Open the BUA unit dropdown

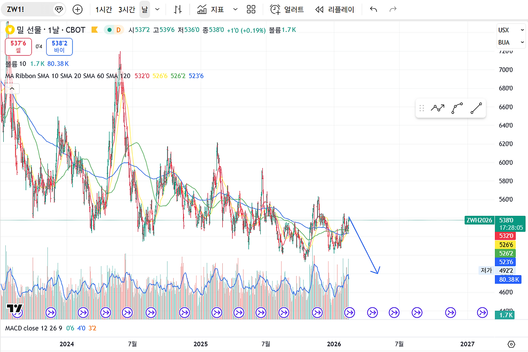(511, 43)
